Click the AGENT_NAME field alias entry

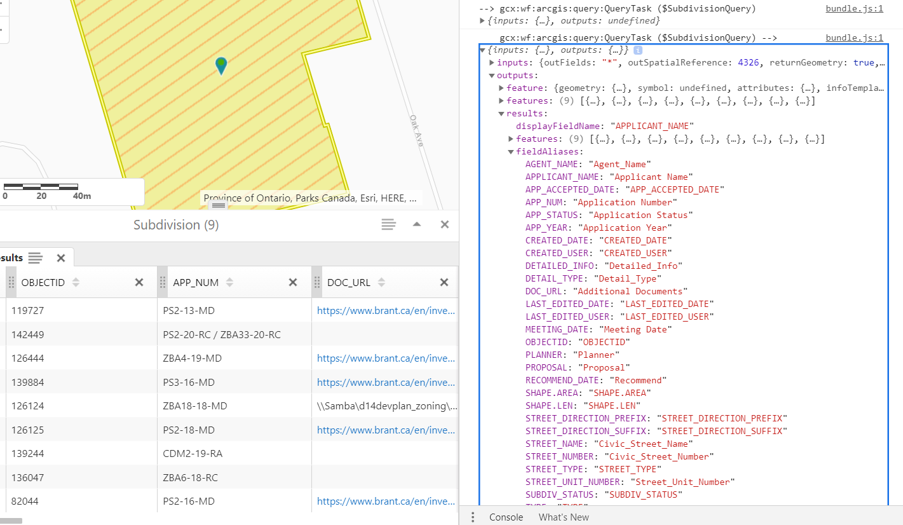[588, 164]
